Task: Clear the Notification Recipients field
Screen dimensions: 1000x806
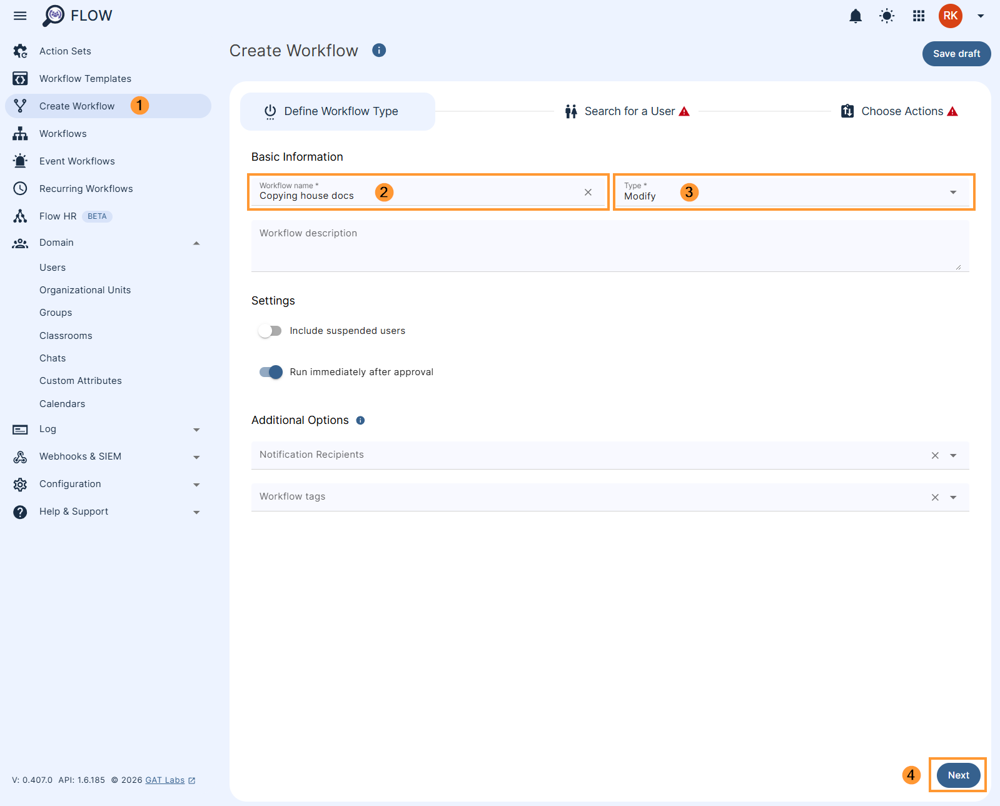Action: [935, 456]
